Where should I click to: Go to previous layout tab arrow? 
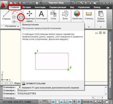point(5,83)
